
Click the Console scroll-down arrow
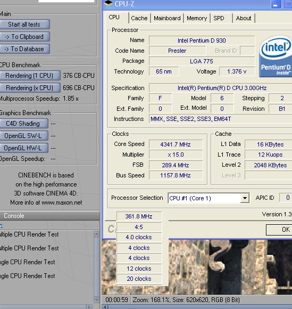click(96, 299)
